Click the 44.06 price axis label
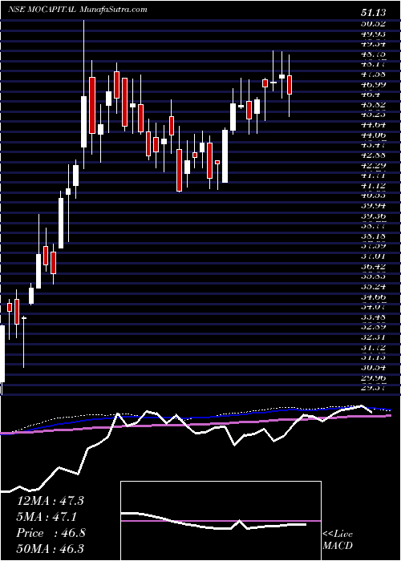 click(x=373, y=135)
